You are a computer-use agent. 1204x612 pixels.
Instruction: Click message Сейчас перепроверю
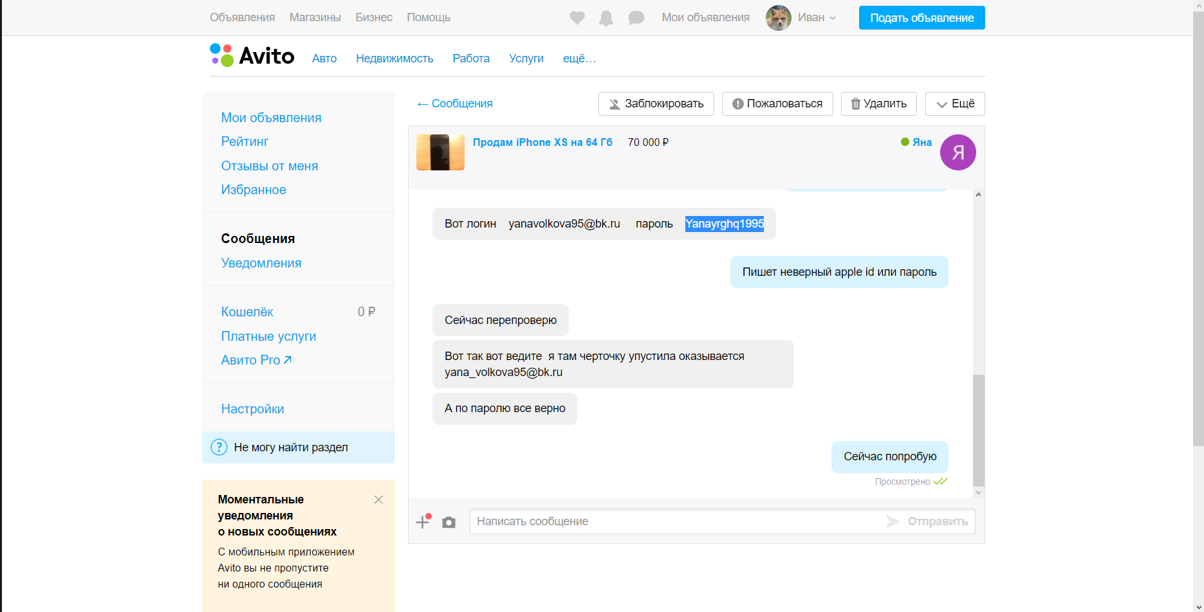pos(501,320)
